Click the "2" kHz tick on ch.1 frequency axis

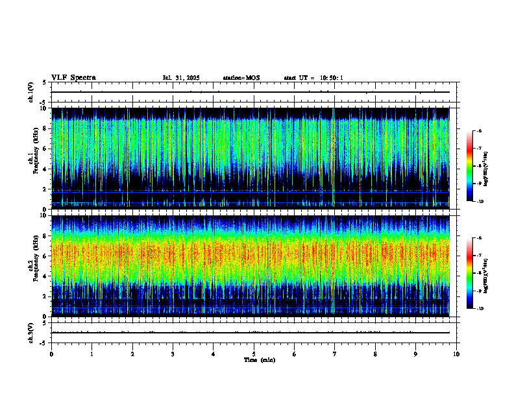coord(46,189)
